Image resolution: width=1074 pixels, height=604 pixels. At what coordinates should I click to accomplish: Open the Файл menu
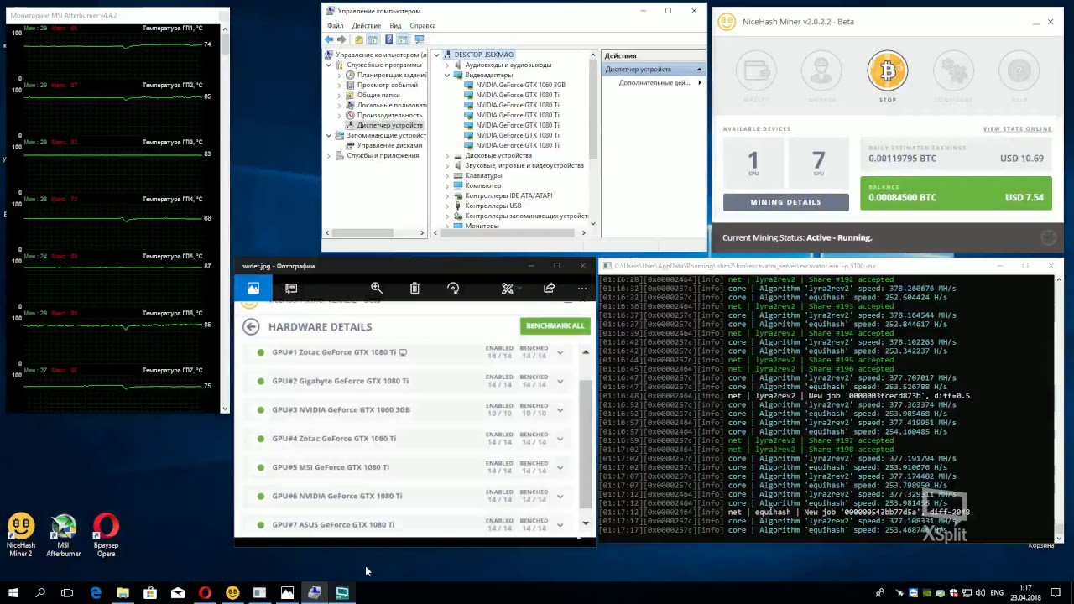click(x=335, y=26)
